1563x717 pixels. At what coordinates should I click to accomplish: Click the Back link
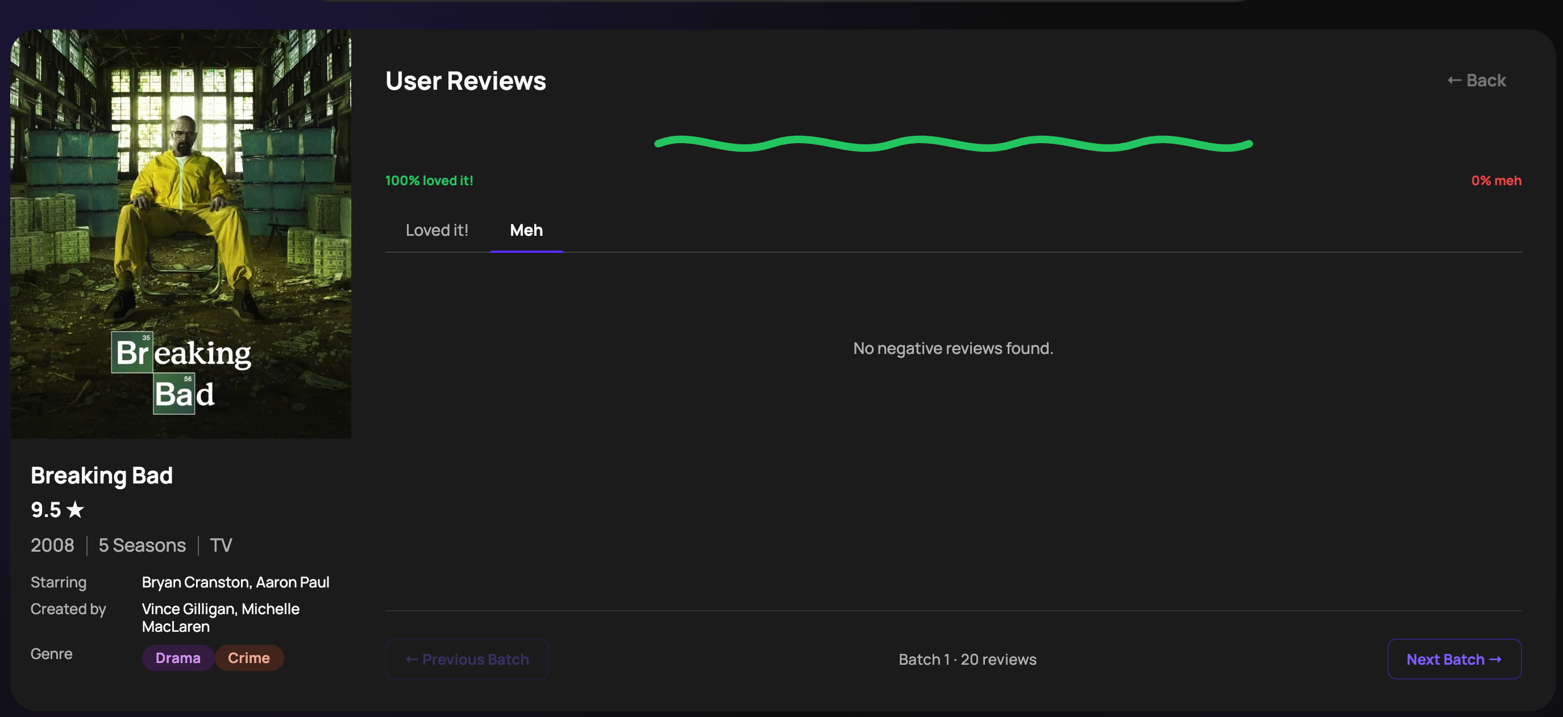pyautogui.click(x=1476, y=80)
